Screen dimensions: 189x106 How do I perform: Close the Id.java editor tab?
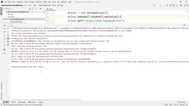point(54,9)
